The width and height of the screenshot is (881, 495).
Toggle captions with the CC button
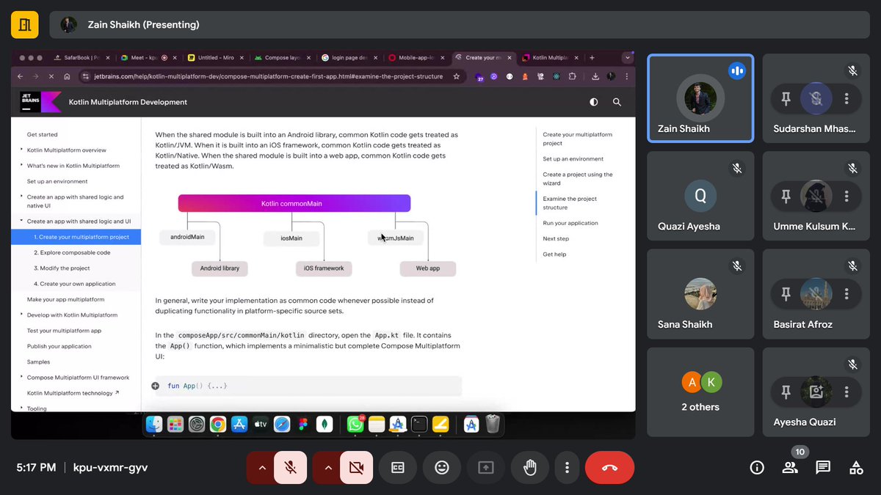tap(398, 467)
